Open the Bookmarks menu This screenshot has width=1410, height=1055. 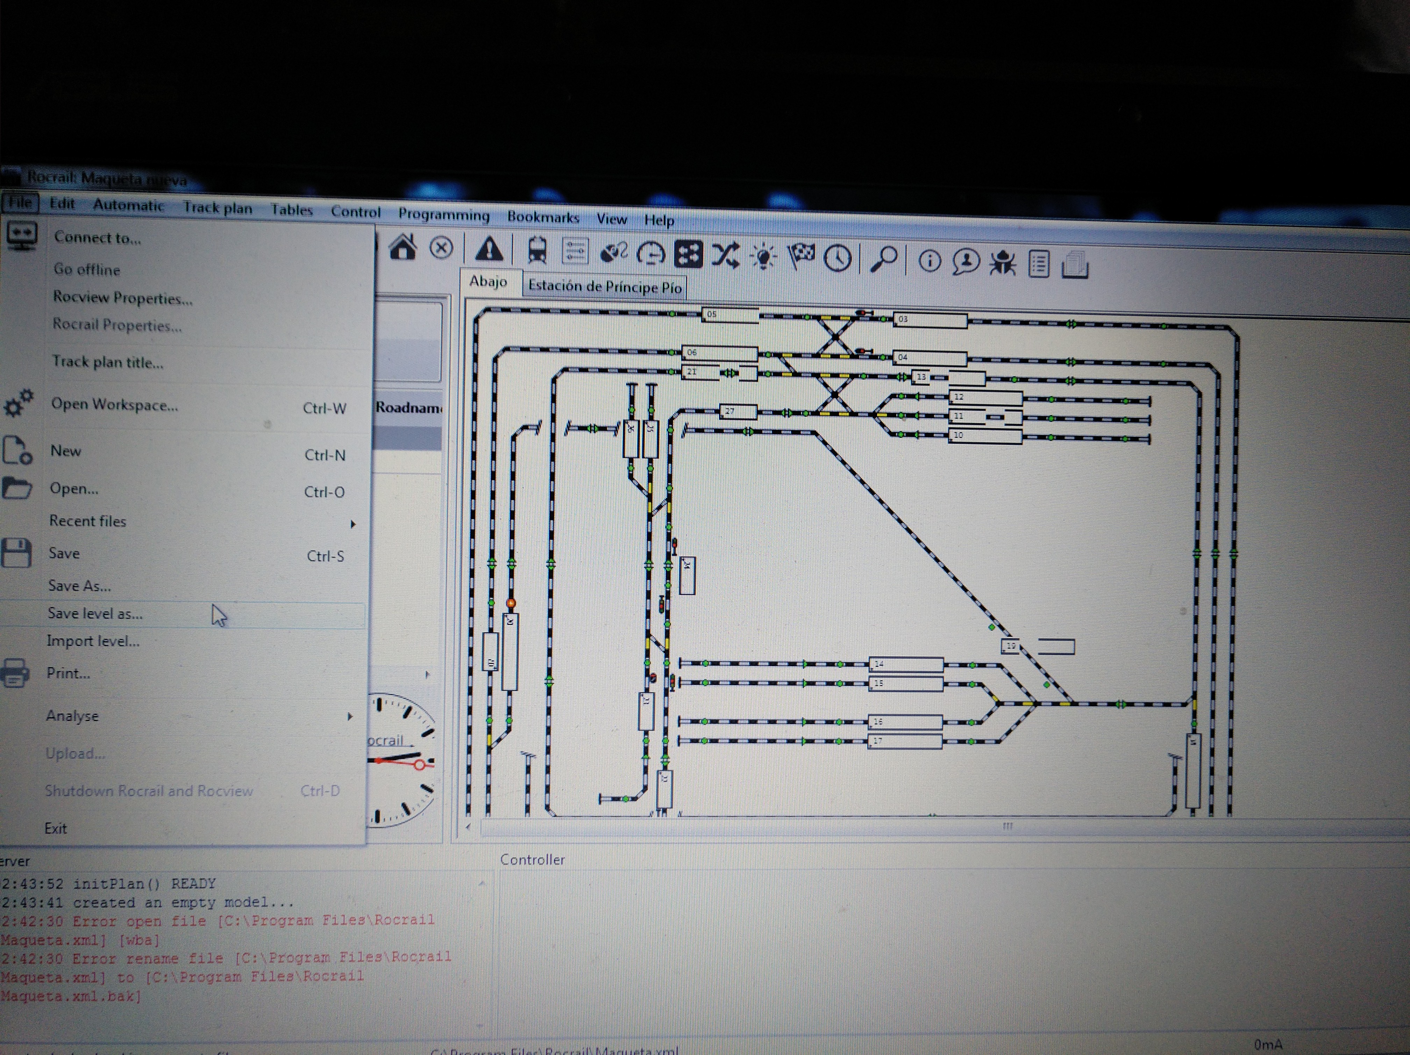543,217
